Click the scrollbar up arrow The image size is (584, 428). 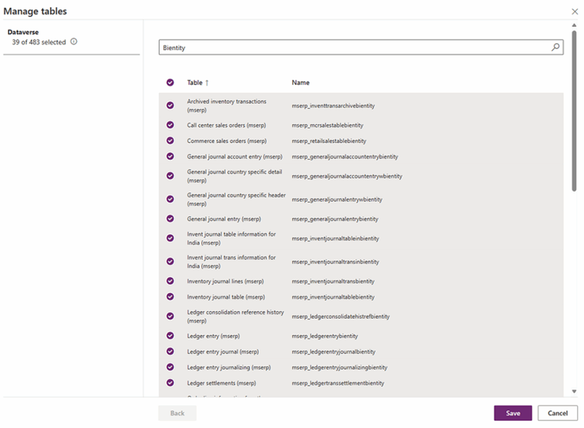[x=574, y=26]
